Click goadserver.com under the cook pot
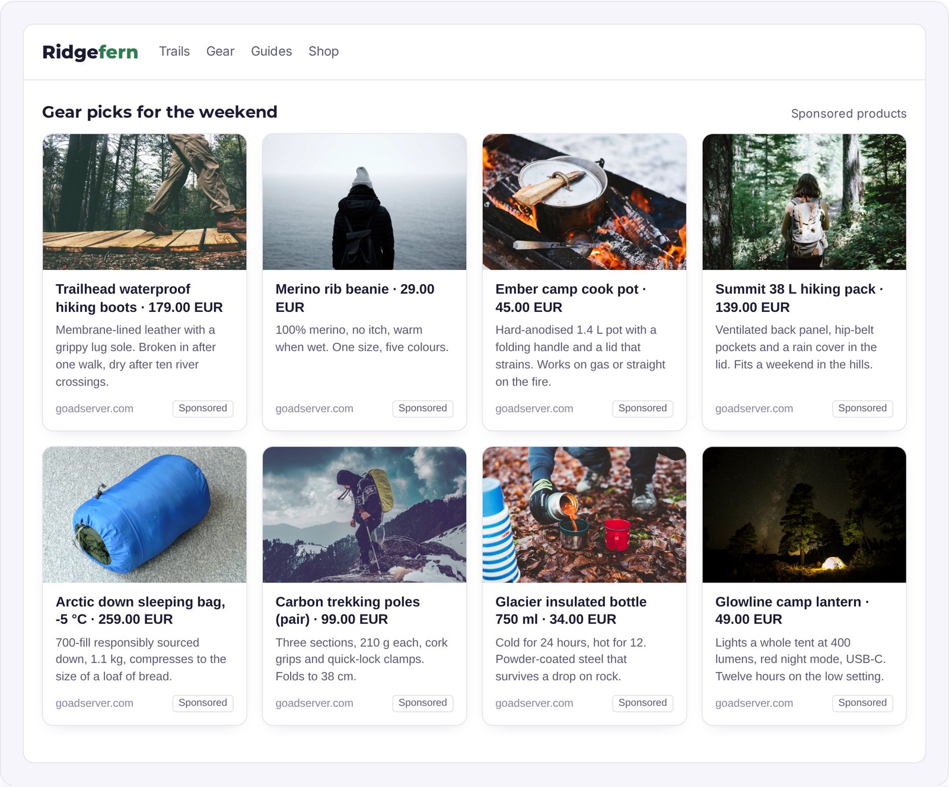 534,409
